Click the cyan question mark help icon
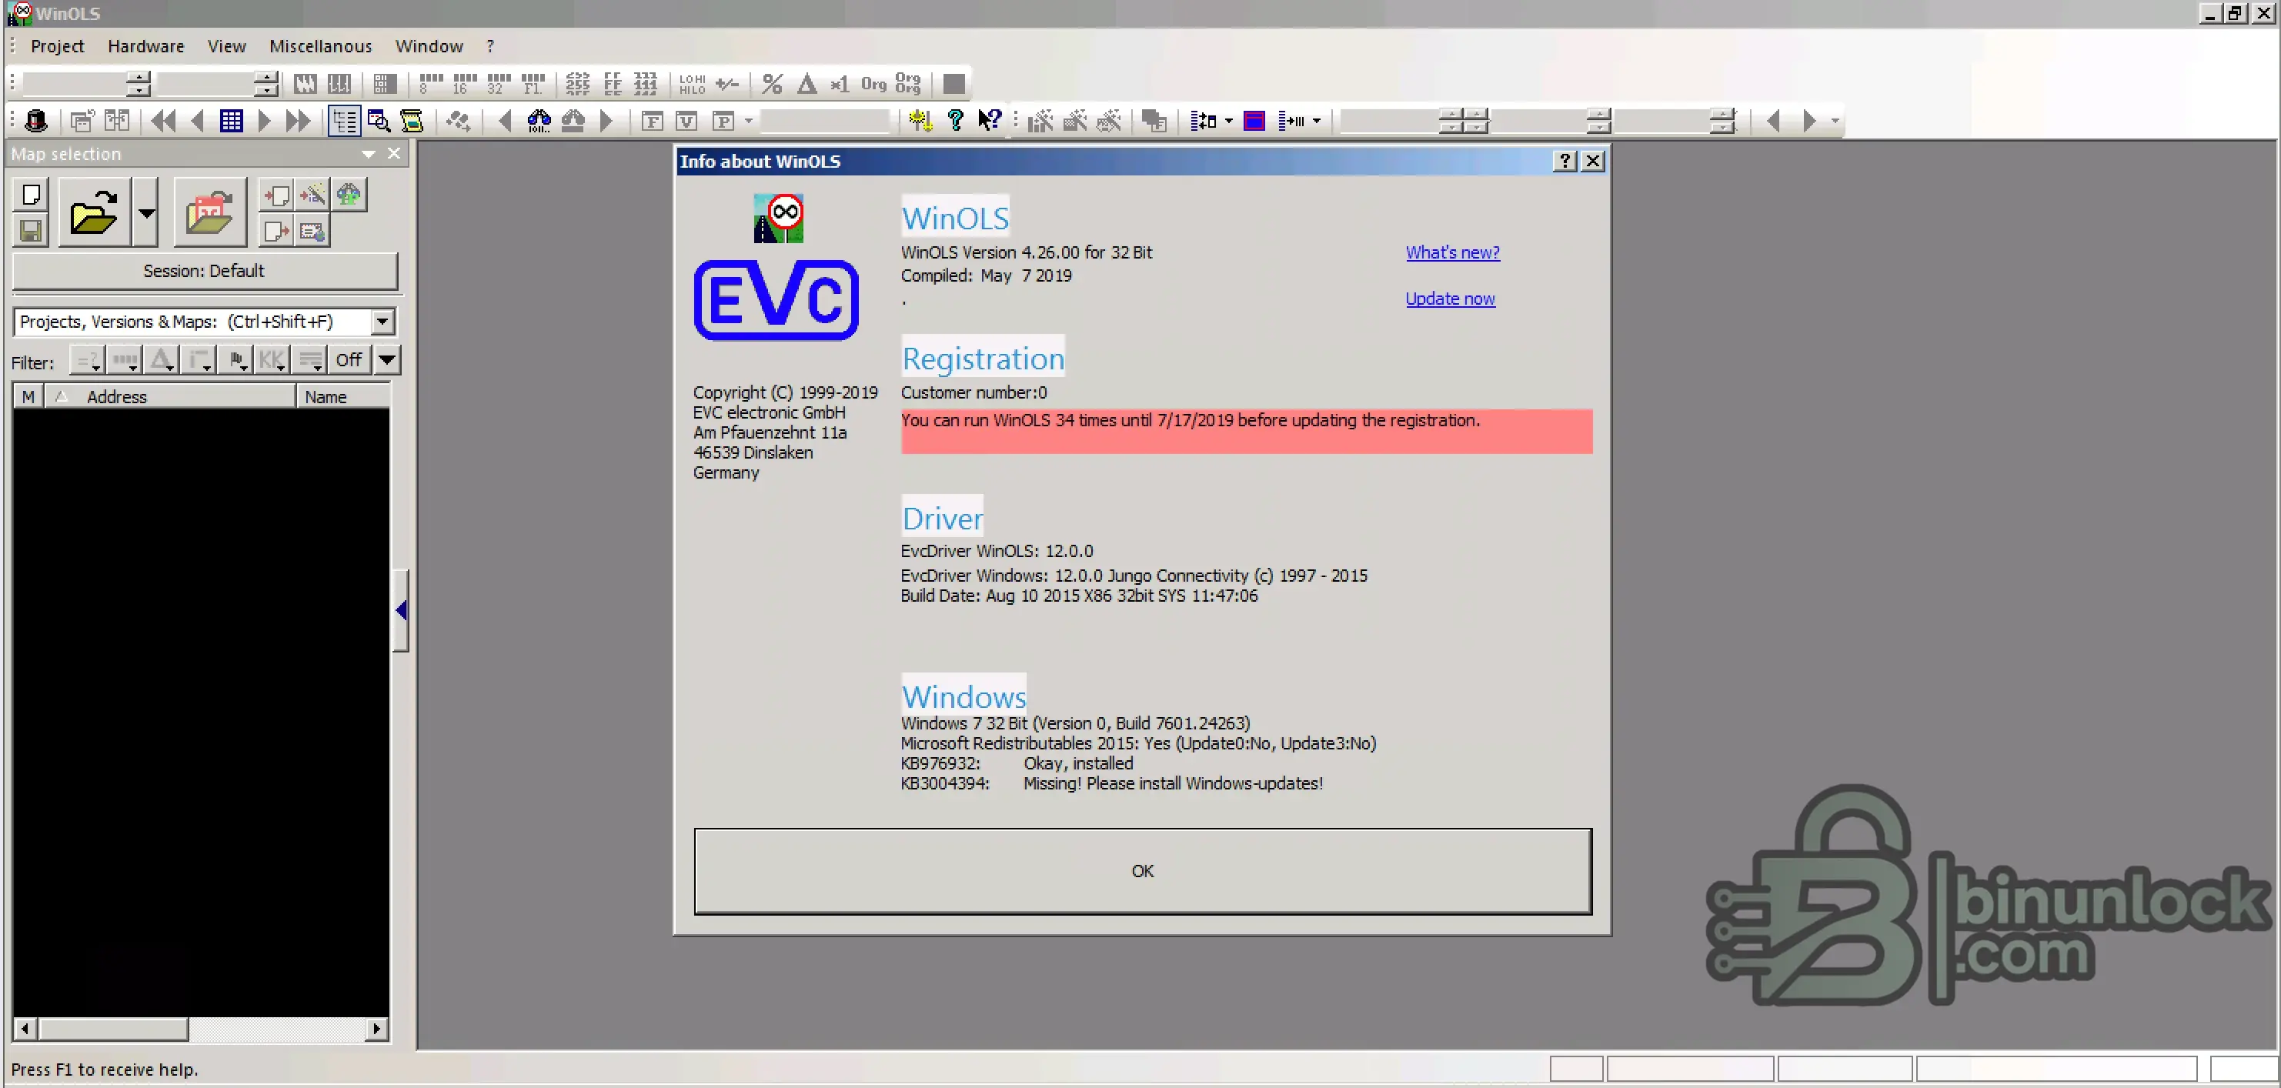 click(956, 120)
